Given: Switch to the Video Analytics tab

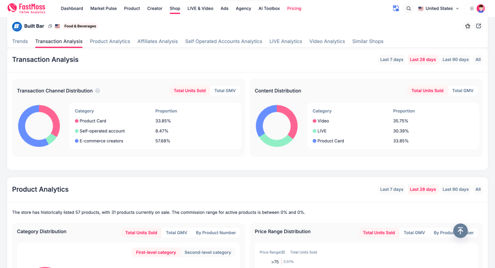Looking at the screenshot, I should point(327,42).
